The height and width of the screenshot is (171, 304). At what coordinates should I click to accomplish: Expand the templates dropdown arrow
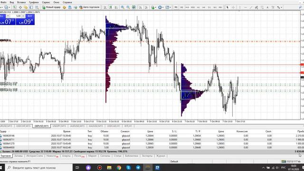pos(170,8)
